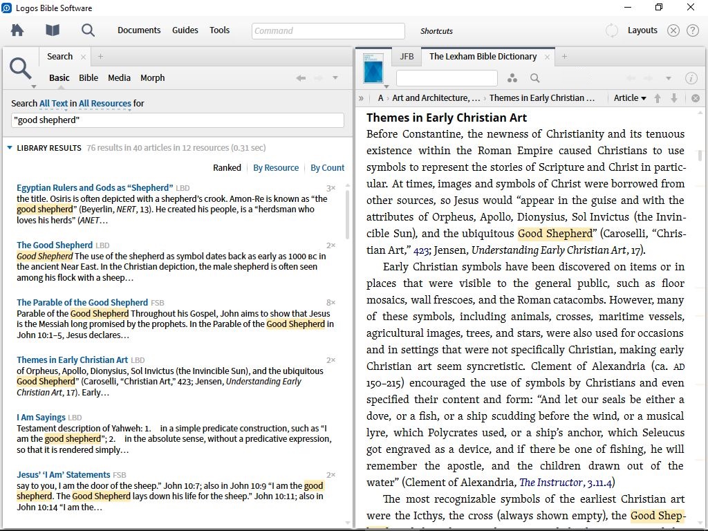Viewport: 708px width, 531px height.
Task: Sort search results By Count
Action: 327,167
